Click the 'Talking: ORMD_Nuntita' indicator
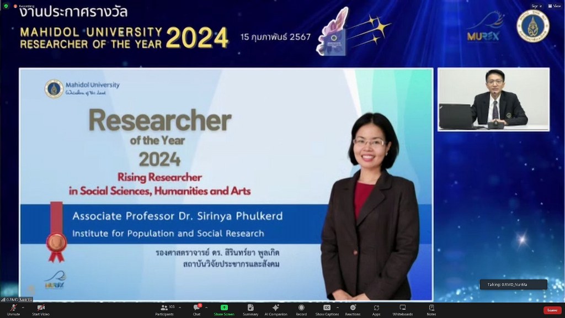Viewport: 565px width, 318px height. (x=514, y=284)
